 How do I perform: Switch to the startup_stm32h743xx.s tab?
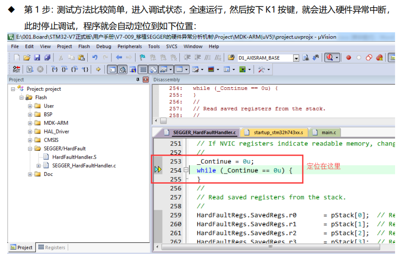(274, 132)
